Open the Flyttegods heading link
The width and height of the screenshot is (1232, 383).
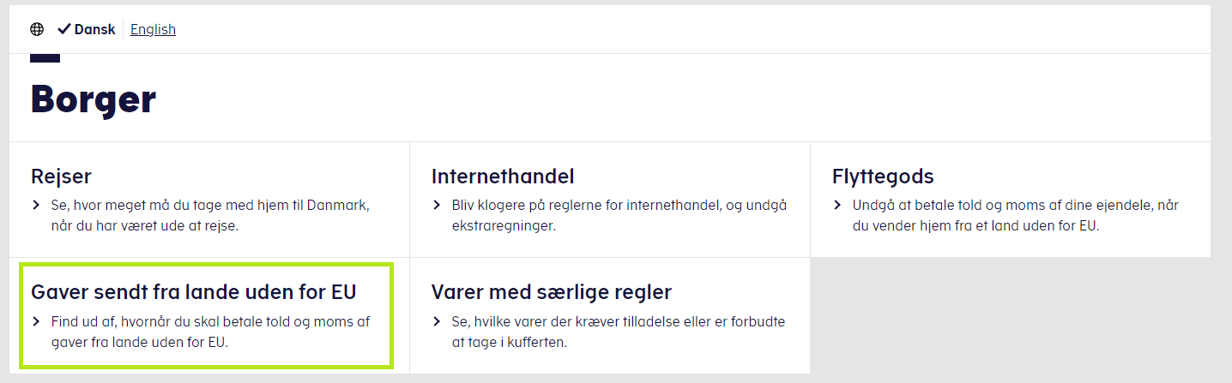tap(883, 177)
